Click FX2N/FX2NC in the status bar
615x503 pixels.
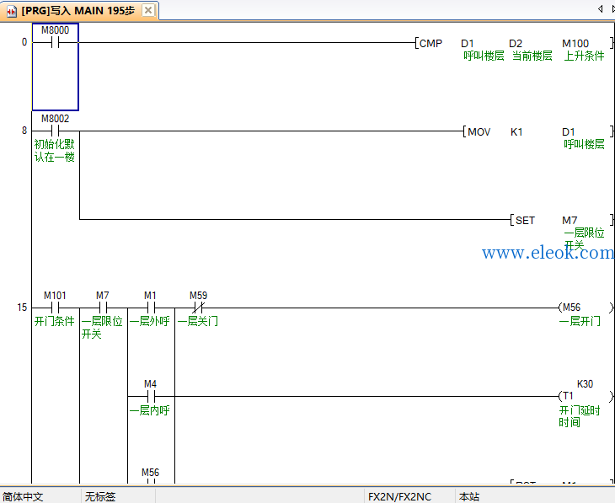point(399,497)
